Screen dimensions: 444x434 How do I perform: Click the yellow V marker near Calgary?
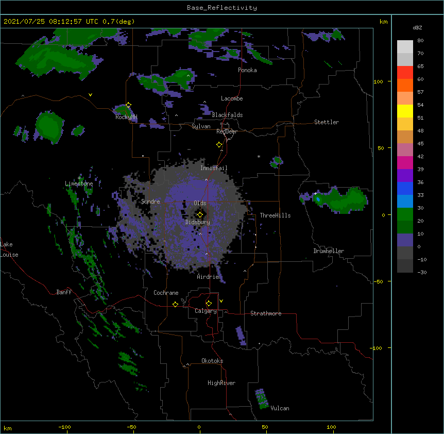pyautogui.click(x=221, y=301)
